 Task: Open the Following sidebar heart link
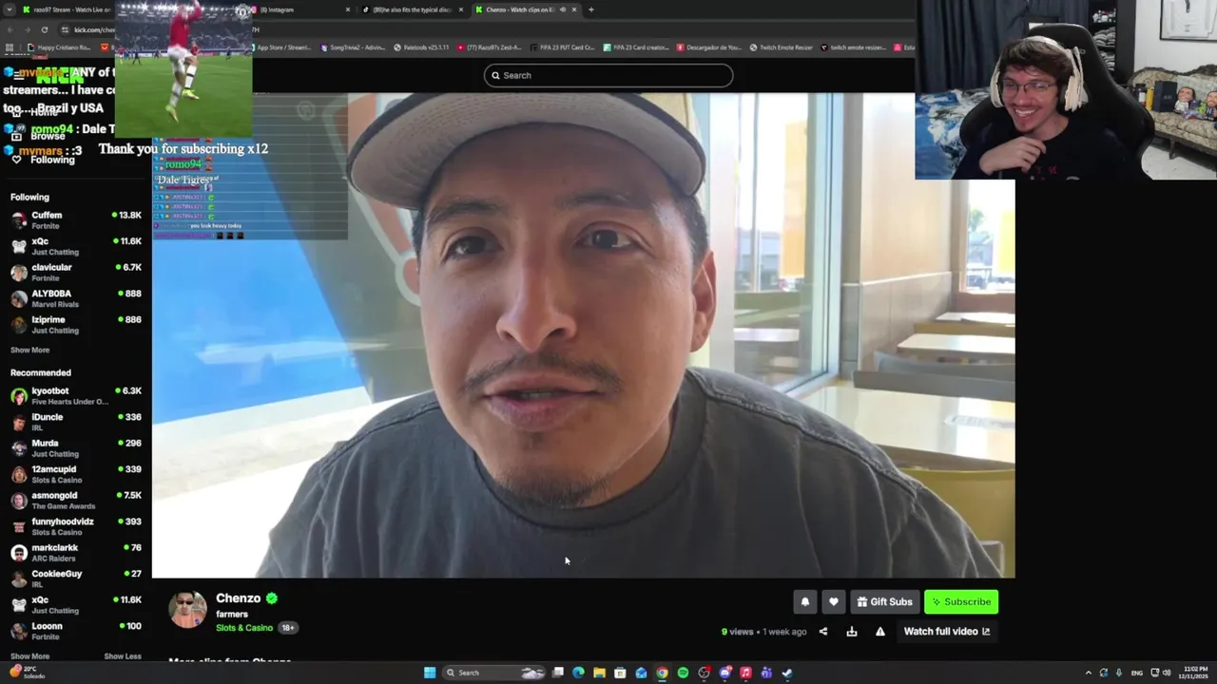coord(43,160)
